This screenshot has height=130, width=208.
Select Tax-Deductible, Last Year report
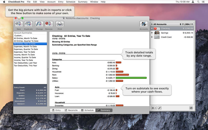(30, 63)
